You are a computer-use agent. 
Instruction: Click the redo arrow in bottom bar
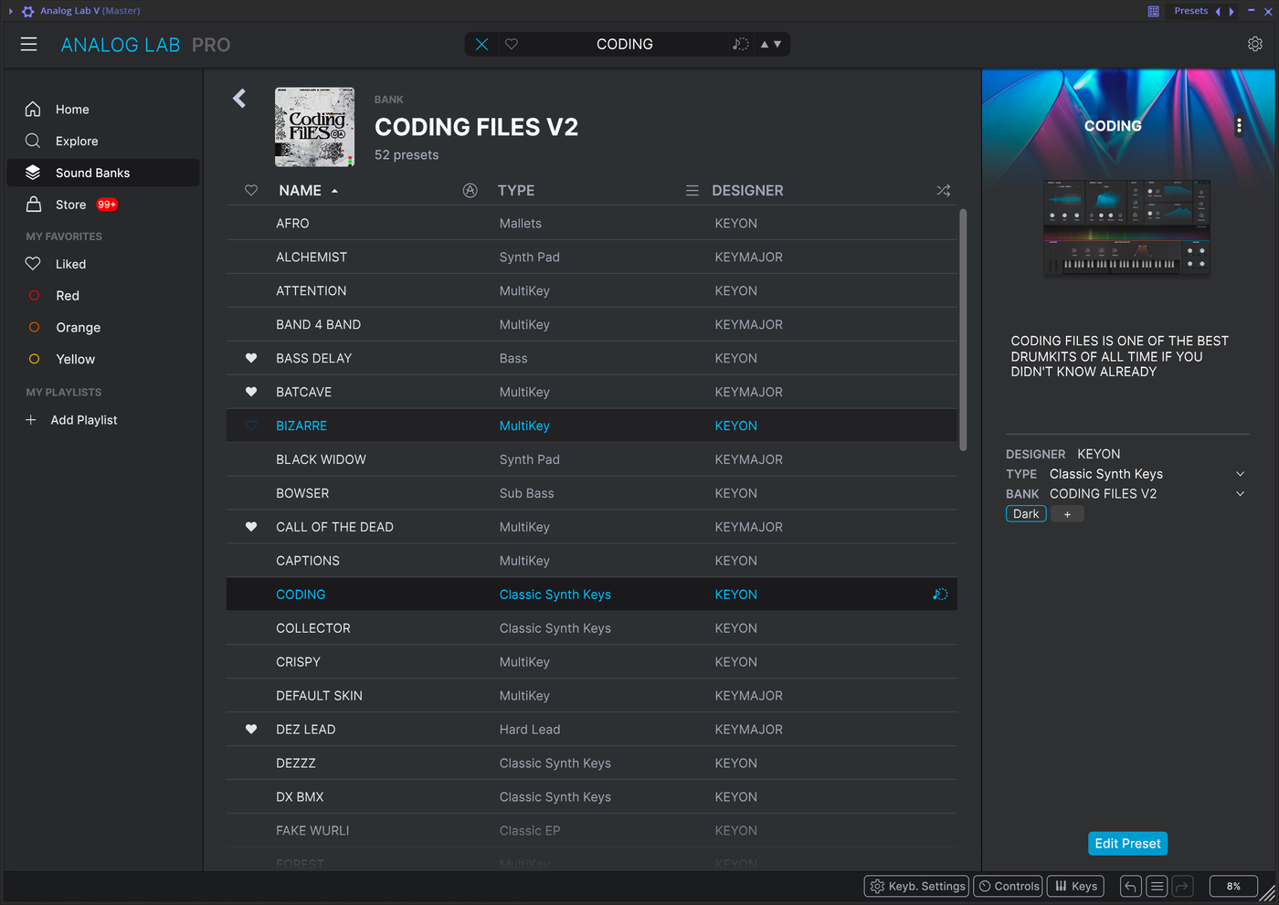click(1182, 886)
